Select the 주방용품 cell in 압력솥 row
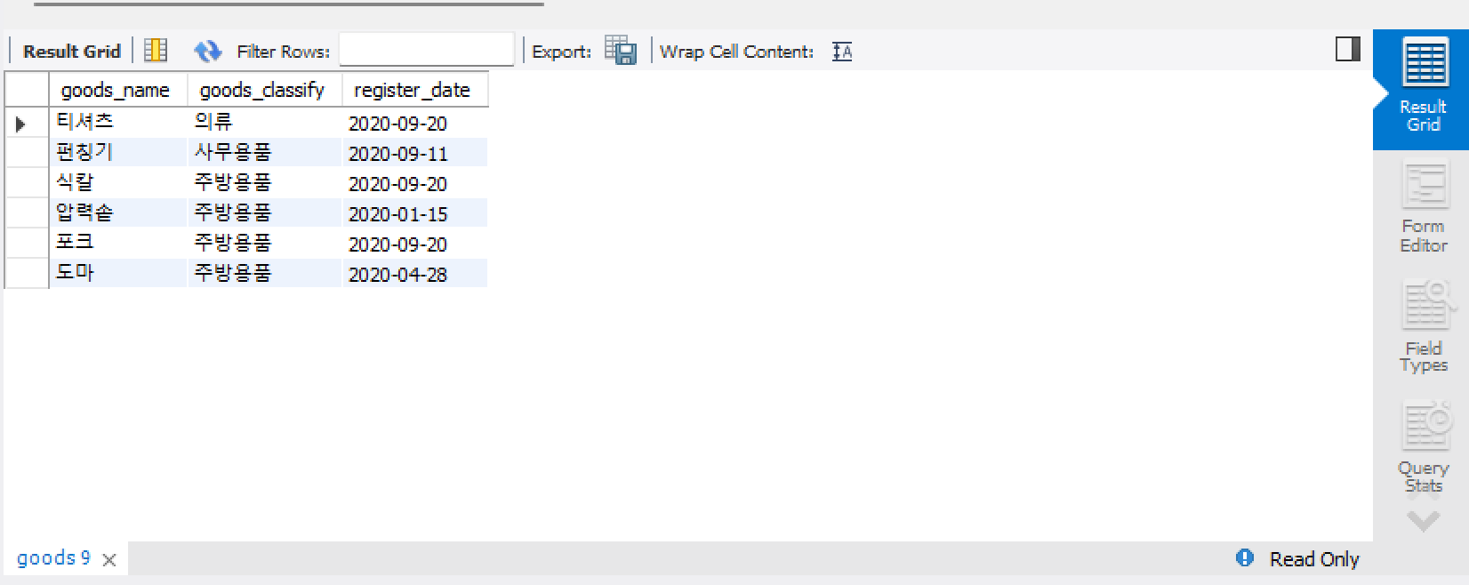 coord(264,213)
